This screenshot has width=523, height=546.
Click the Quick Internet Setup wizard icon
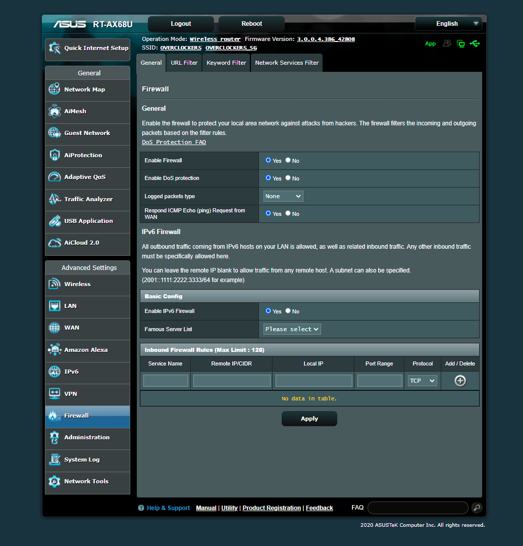[55, 48]
